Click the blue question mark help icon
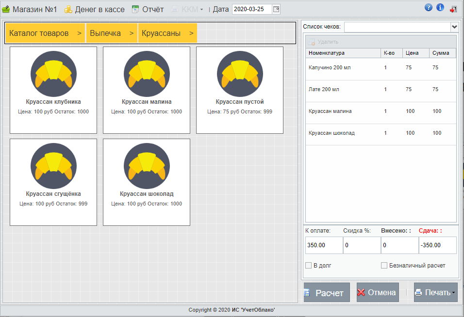The width and height of the screenshot is (464, 317). (428, 7)
